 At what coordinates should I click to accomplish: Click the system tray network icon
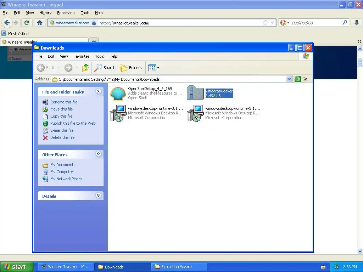[x=337, y=267]
